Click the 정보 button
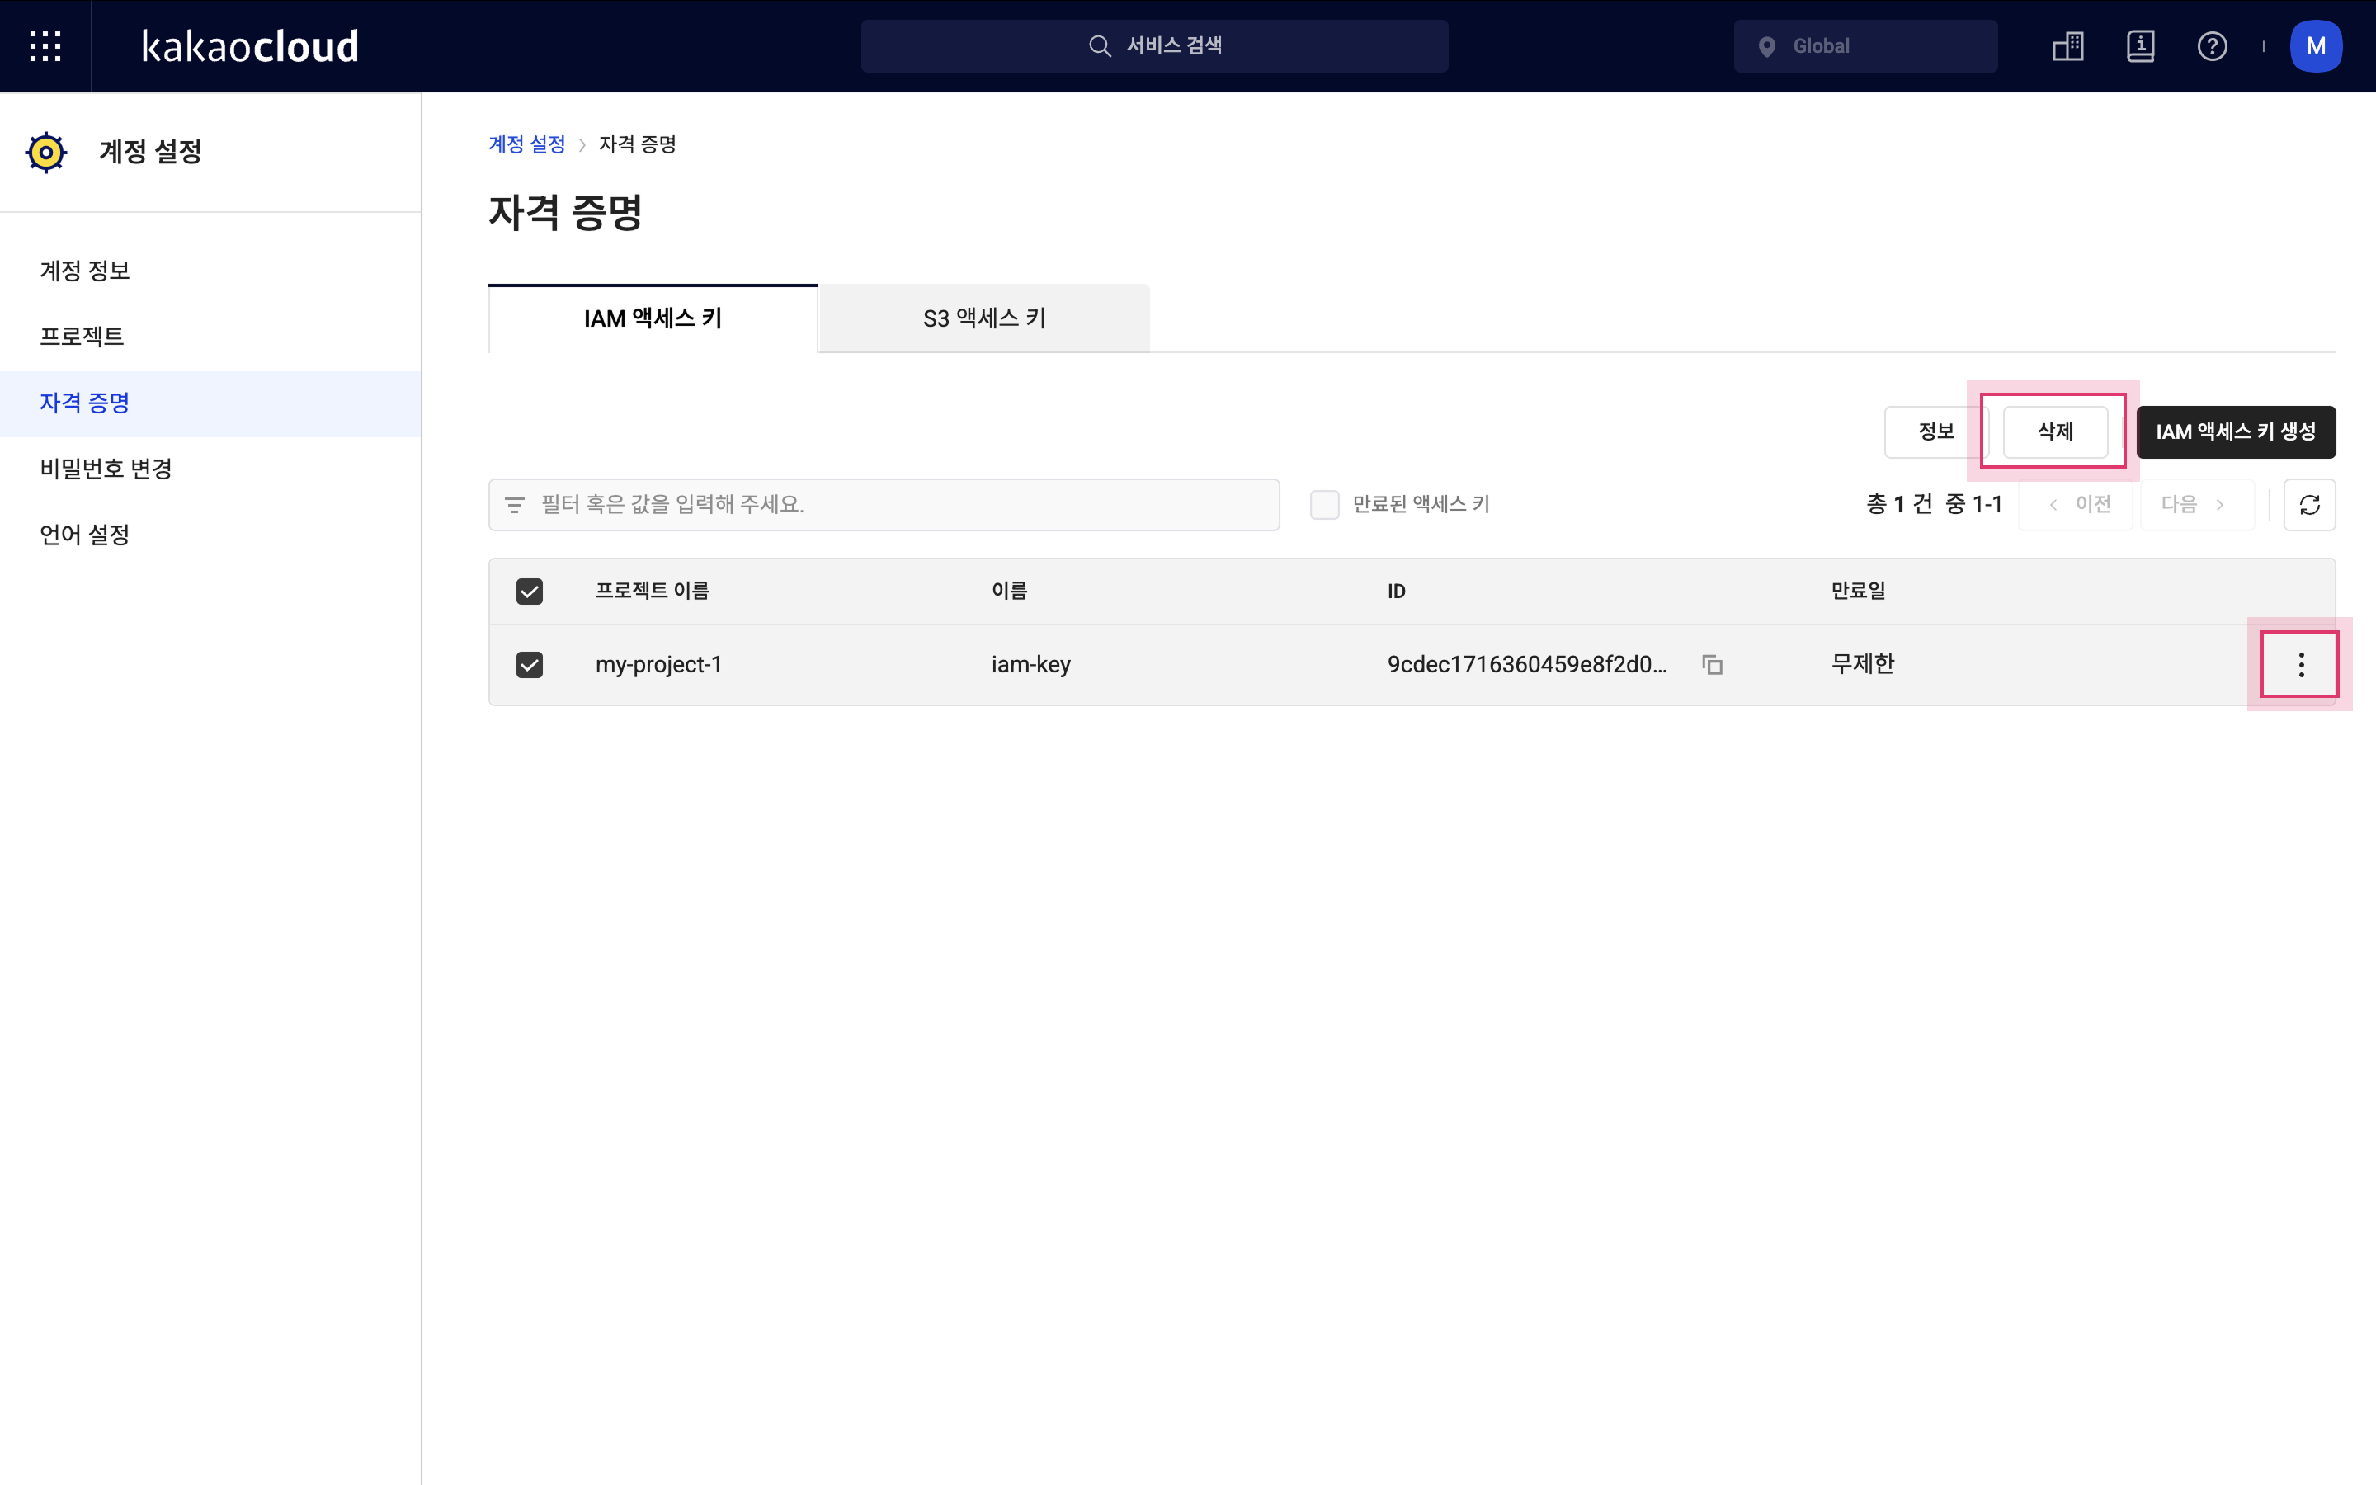The height and width of the screenshot is (1485, 2376). [x=1936, y=432]
